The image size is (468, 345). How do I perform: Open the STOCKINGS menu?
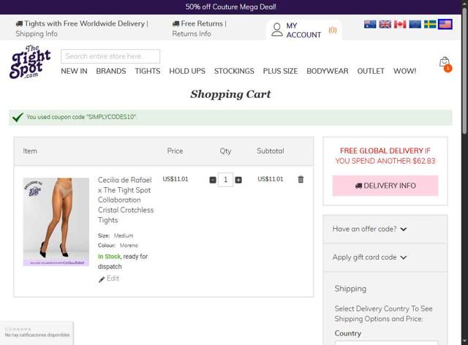pyautogui.click(x=234, y=71)
